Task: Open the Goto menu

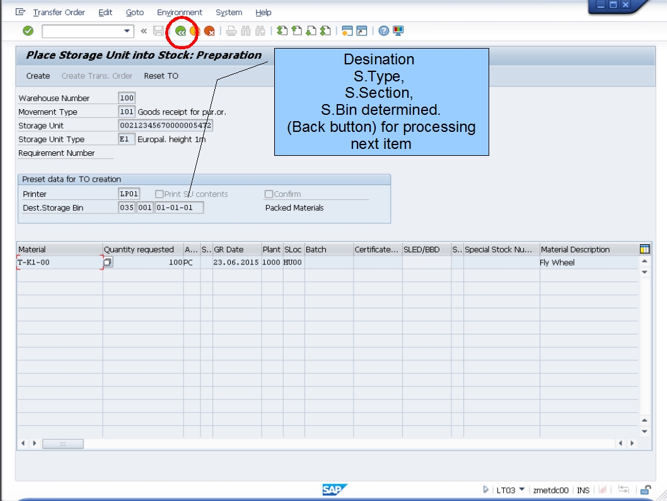Action: (134, 12)
